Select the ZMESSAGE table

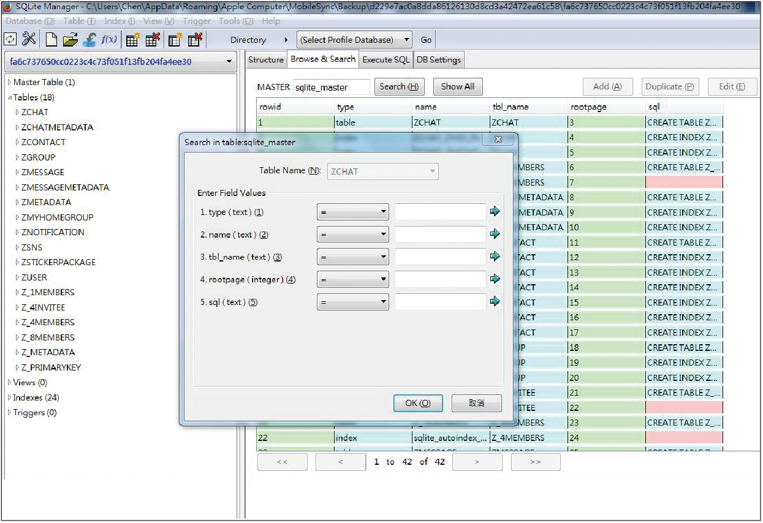tap(42, 172)
